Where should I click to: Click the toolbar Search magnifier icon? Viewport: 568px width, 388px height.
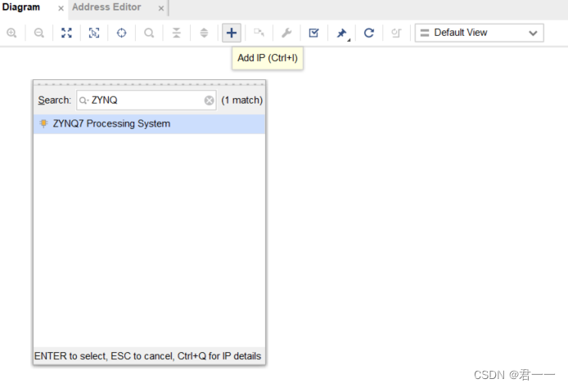coord(149,33)
